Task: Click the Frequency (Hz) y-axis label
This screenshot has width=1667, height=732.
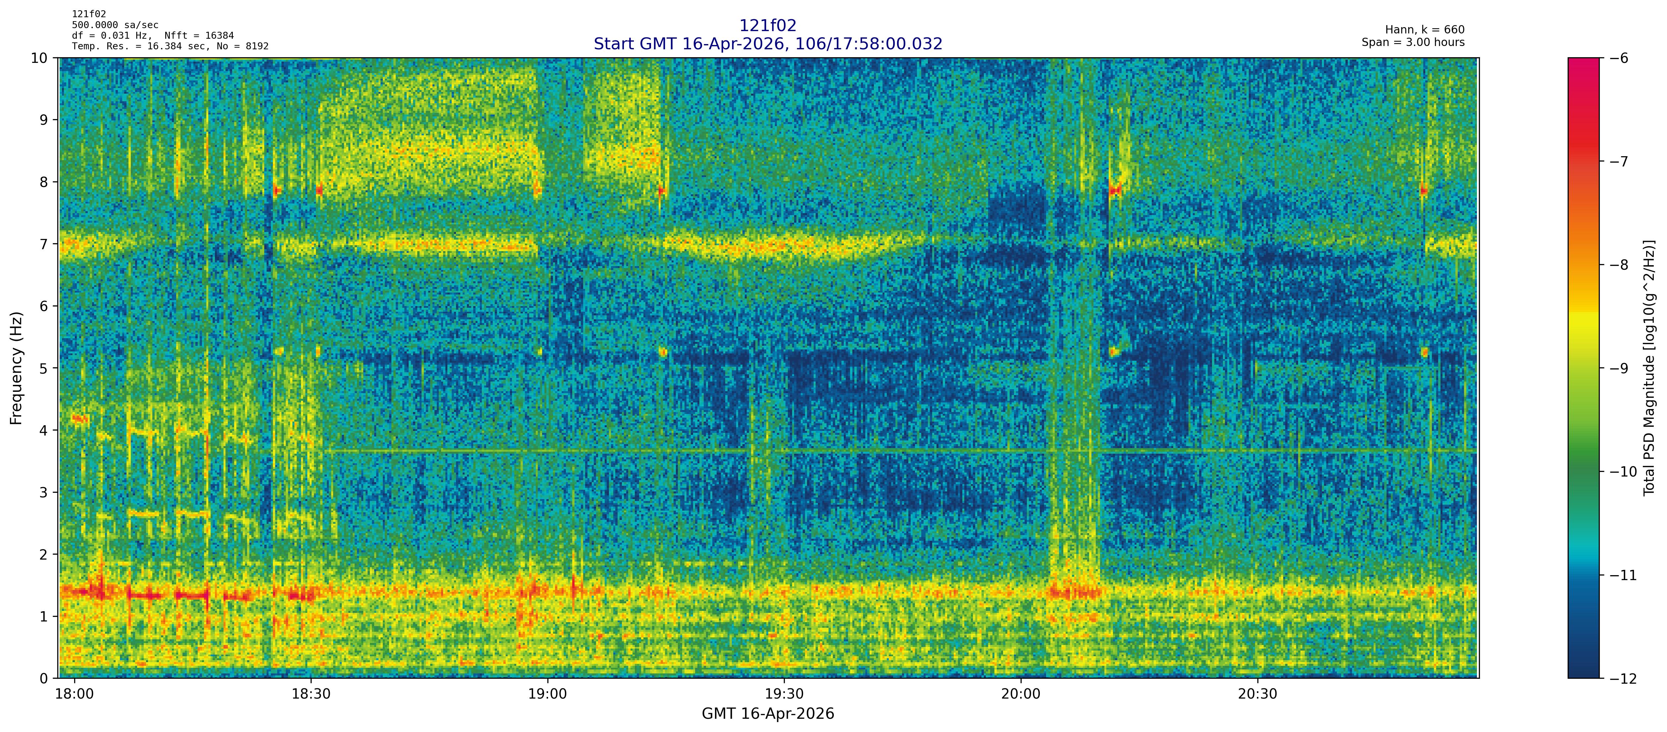Action: pos(16,368)
